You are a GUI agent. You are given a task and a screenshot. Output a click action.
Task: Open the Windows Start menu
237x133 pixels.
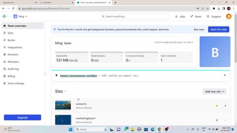pos(70,129)
